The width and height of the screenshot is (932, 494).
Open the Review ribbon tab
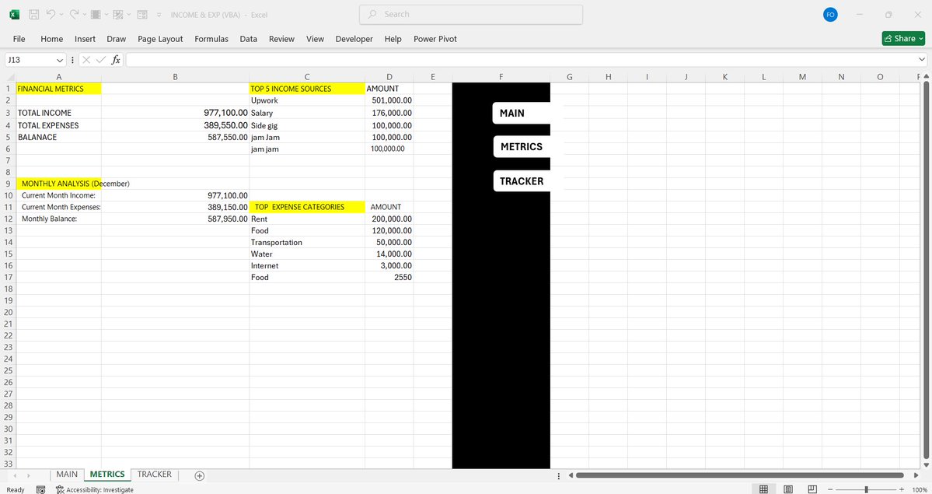click(x=281, y=39)
